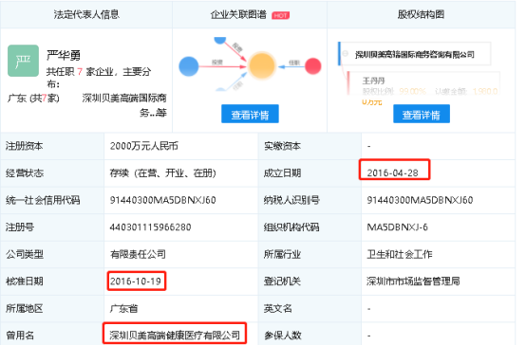
Task: Click the green 严 avatar icon
Action: [23, 61]
